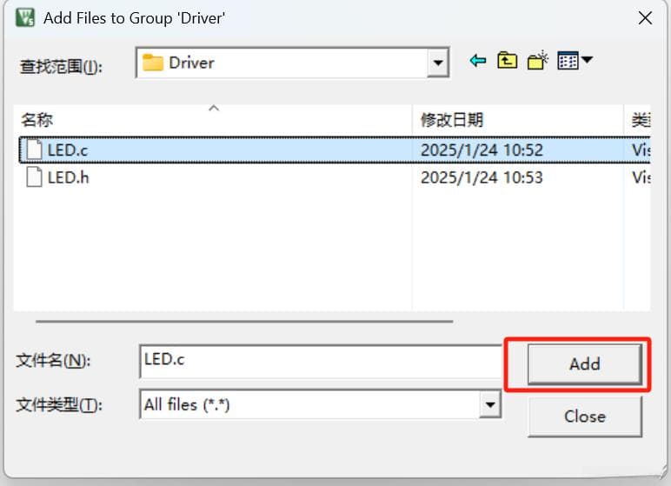Click the All files (*.*) combo box

[321, 404]
